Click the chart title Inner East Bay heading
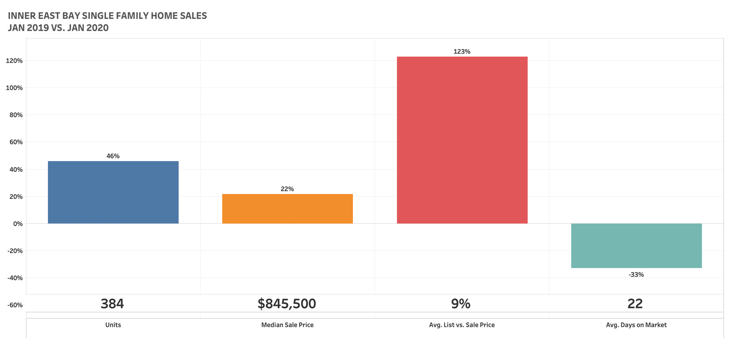Screen dimensions: 730x344 [x=107, y=16]
